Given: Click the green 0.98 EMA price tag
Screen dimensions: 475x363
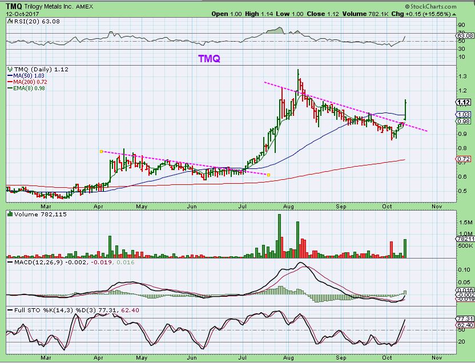Looking at the screenshot, I should tap(463, 121).
